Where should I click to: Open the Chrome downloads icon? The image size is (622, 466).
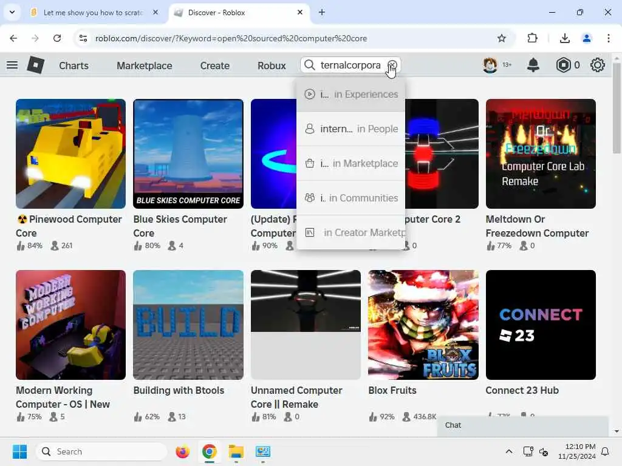point(564,38)
